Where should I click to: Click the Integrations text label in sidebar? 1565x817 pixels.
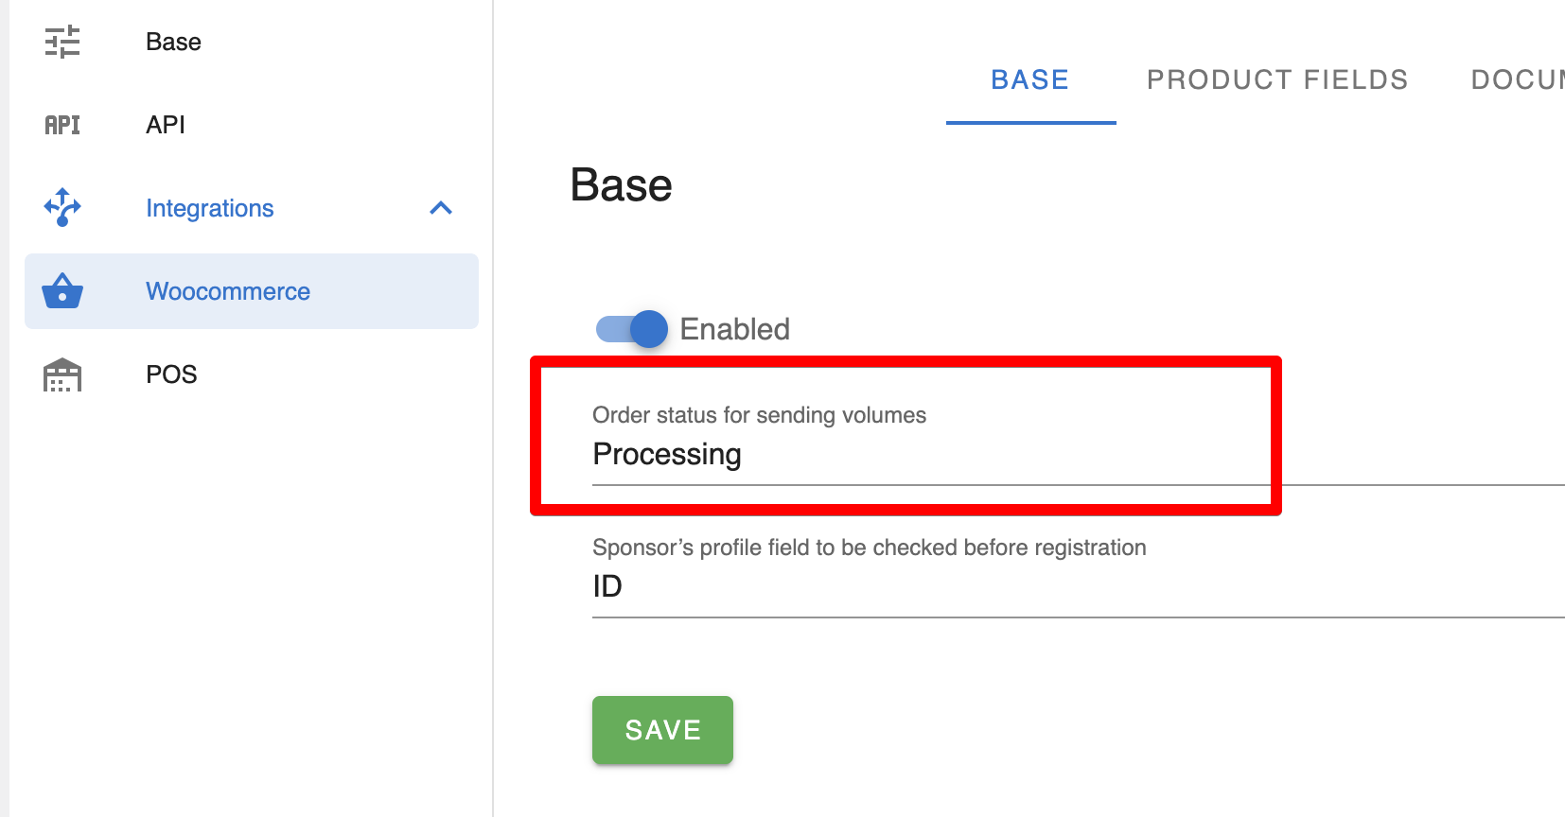209,208
